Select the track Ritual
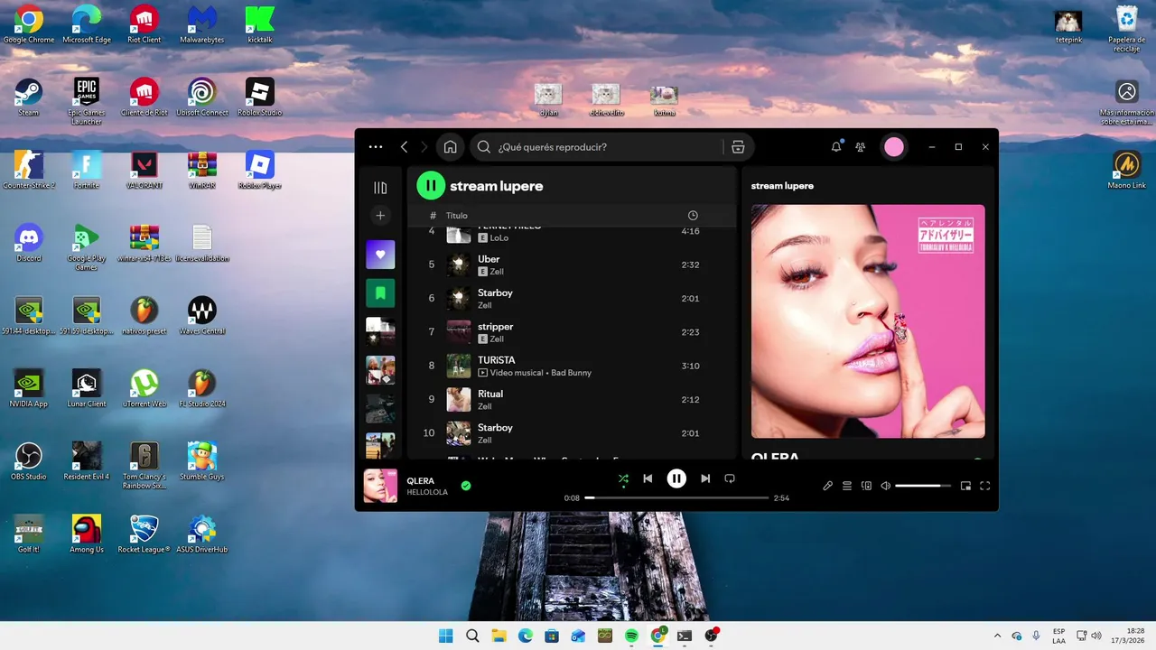1156x650 pixels. click(x=572, y=400)
